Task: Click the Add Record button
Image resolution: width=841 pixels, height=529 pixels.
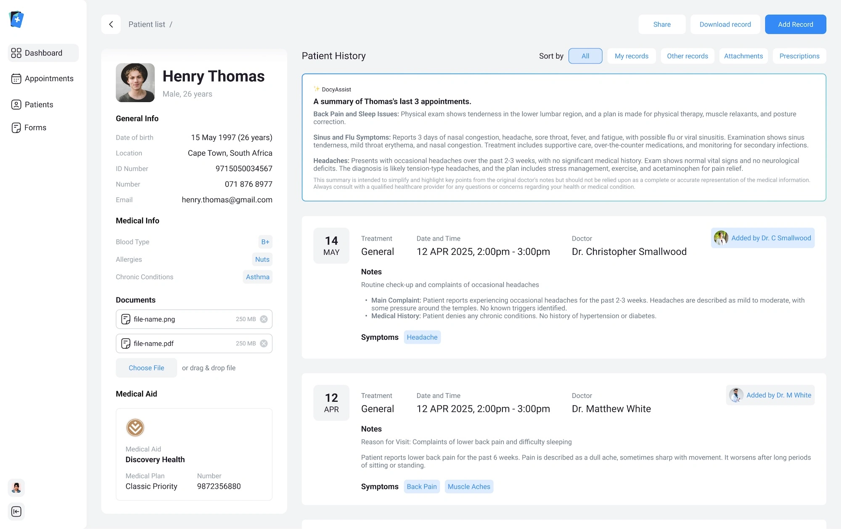Action: tap(795, 24)
